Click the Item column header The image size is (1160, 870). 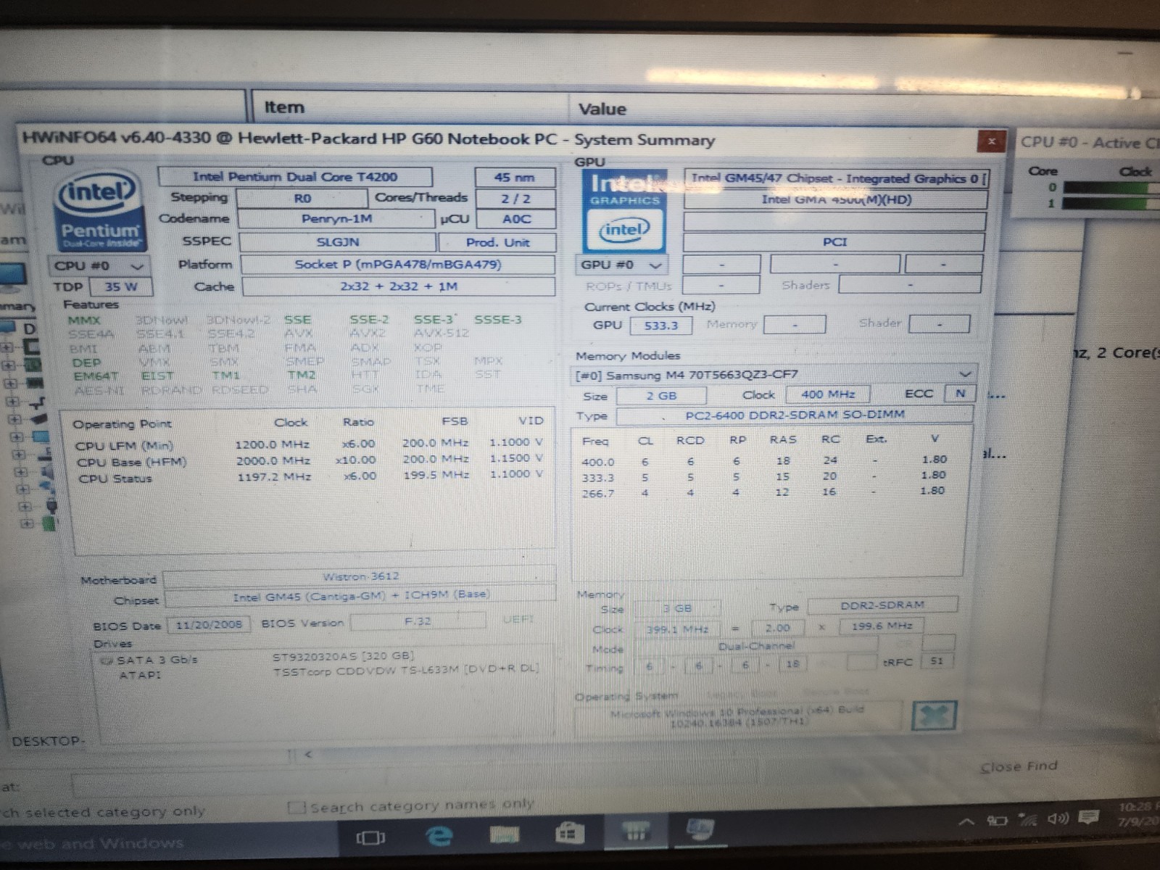(410, 107)
